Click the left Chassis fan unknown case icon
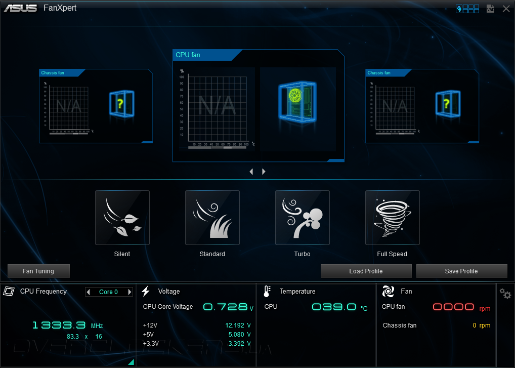This screenshot has height=368, width=515. 121,104
